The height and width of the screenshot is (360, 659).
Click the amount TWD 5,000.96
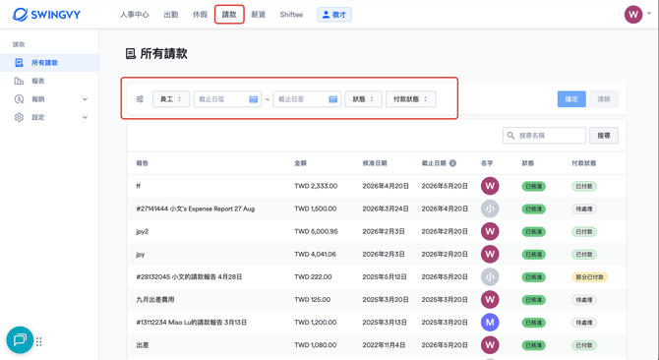316,231
